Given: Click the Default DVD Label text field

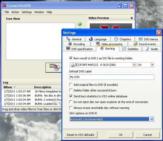Looking at the screenshot, I should point(112,77).
